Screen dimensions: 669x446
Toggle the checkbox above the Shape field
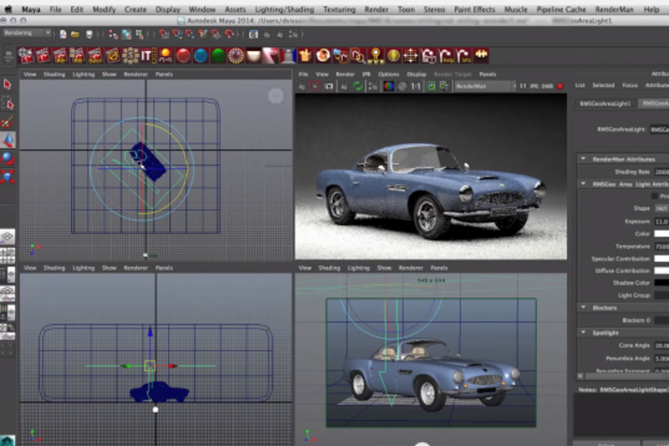pyautogui.click(x=655, y=196)
